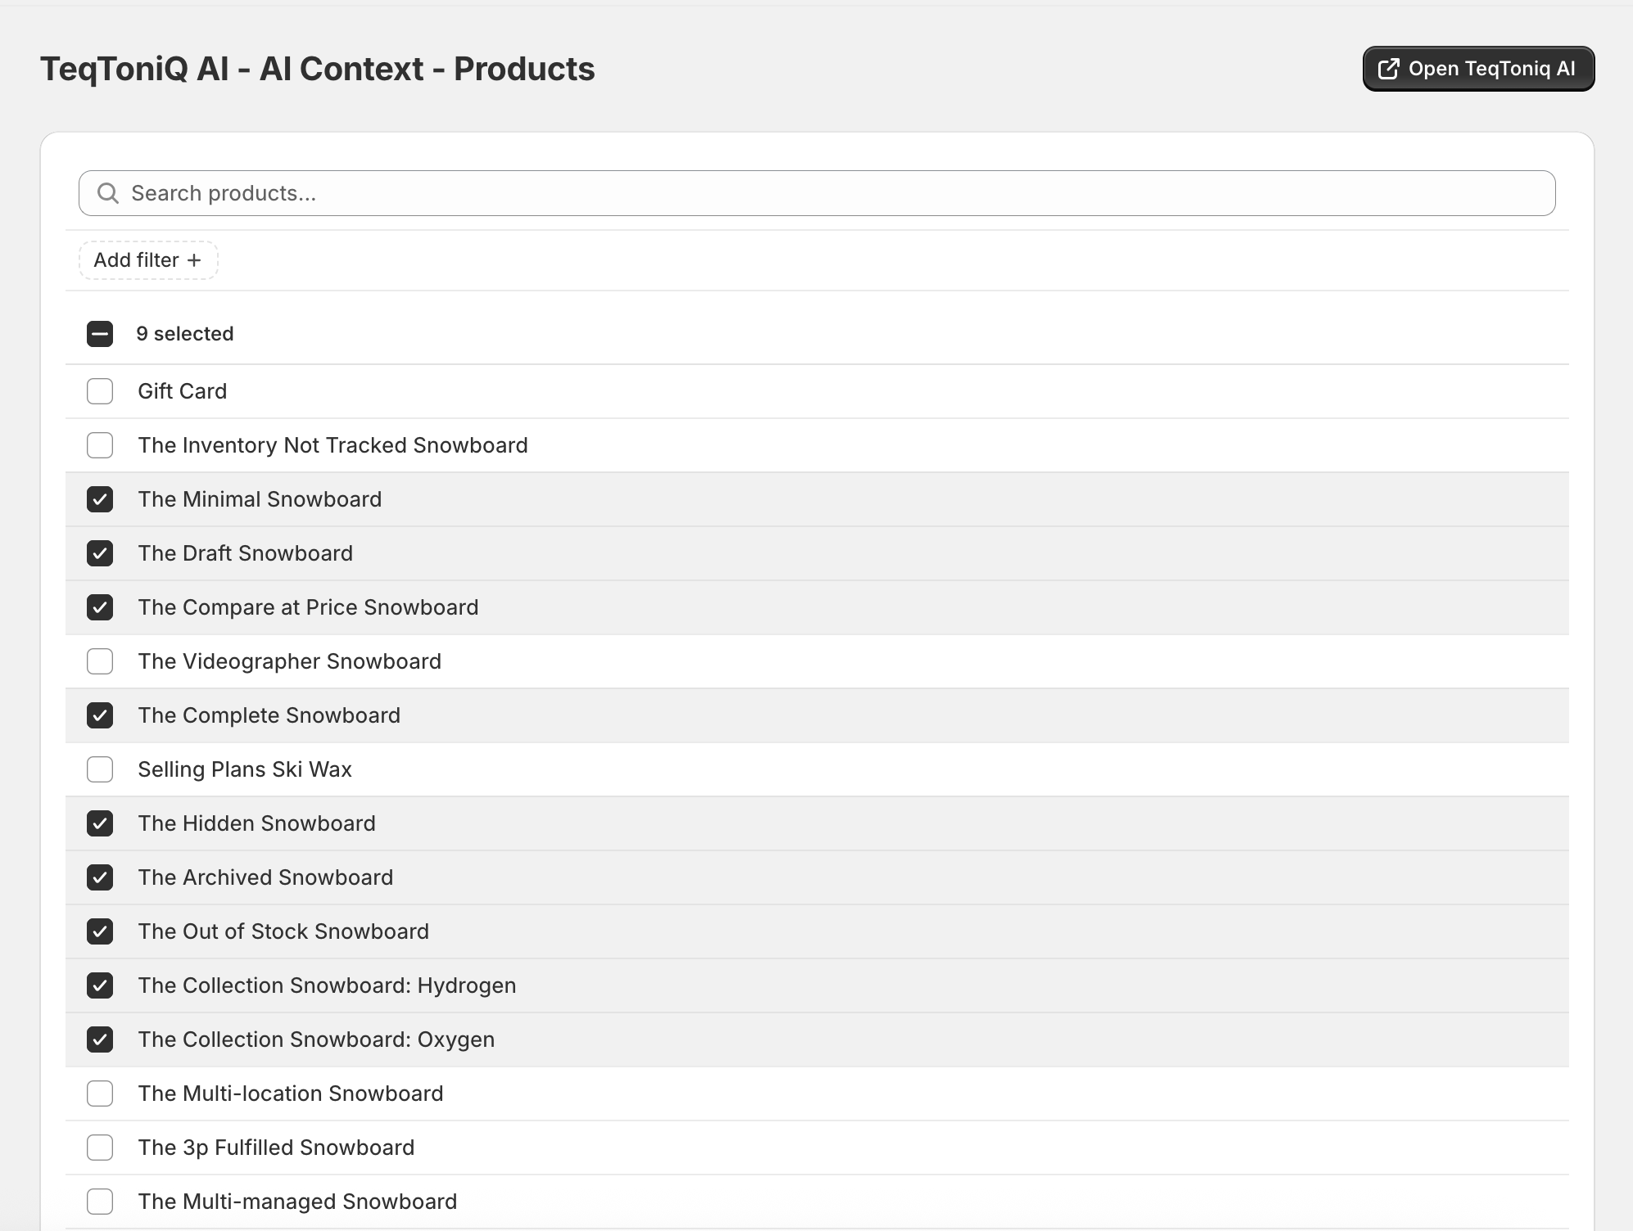Deselect all via the 9 selected checkbox

pyautogui.click(x=100, y=334)
